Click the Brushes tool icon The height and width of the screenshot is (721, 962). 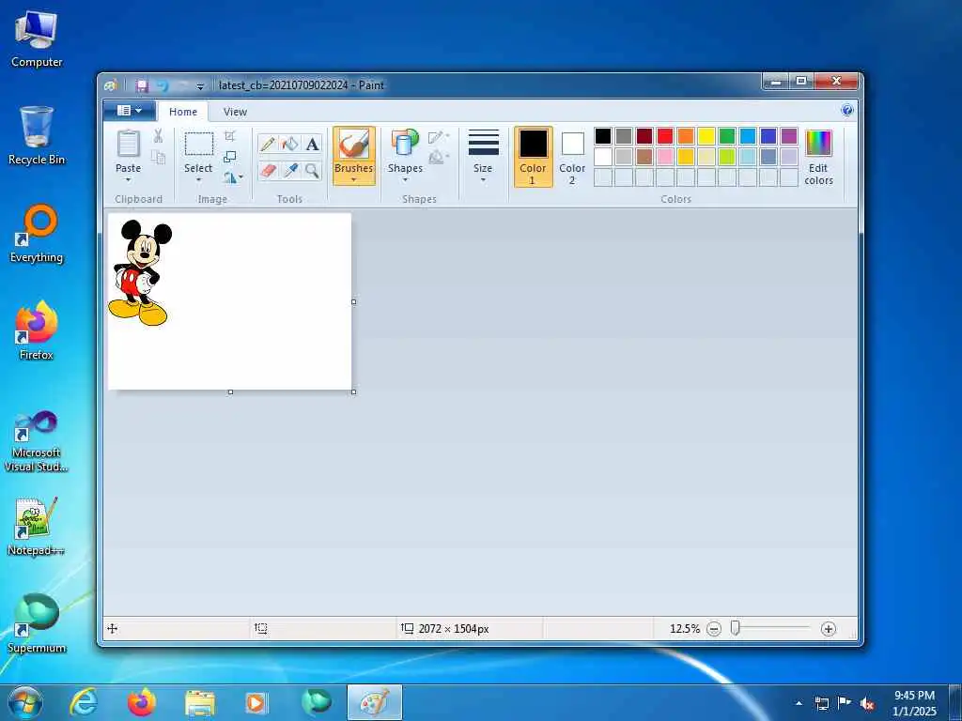(354, 144)
